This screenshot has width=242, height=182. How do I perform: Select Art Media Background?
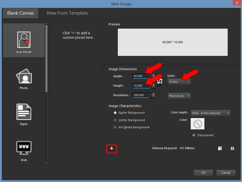115,127
